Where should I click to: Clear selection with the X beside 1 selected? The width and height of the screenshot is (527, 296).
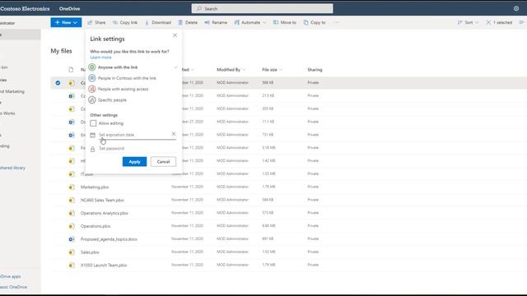tap(488, 22)
